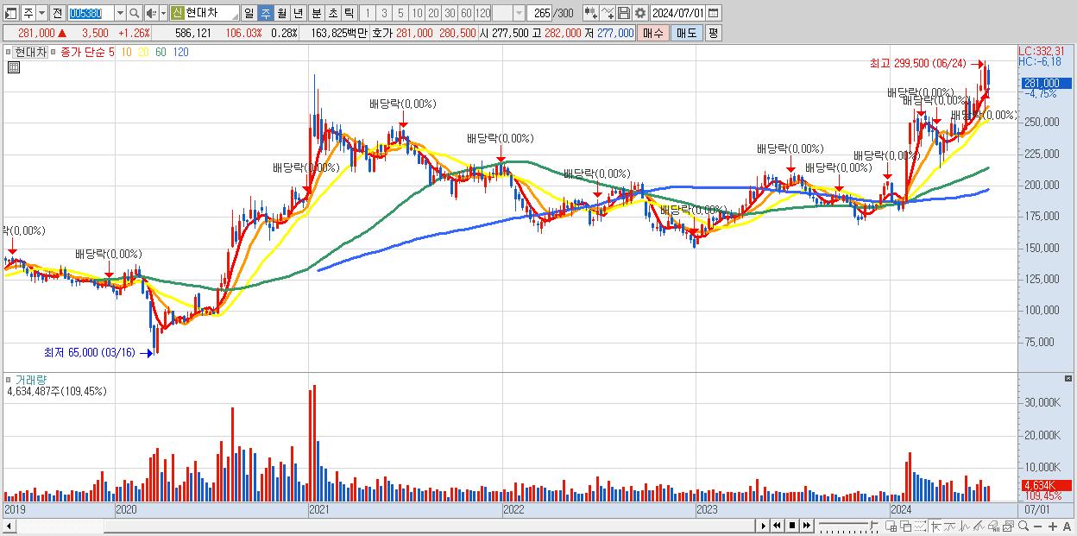Click the green 신 badge icon
Image resolution: width=1077 pixels, height=536 pixels.
coord(176,13)
